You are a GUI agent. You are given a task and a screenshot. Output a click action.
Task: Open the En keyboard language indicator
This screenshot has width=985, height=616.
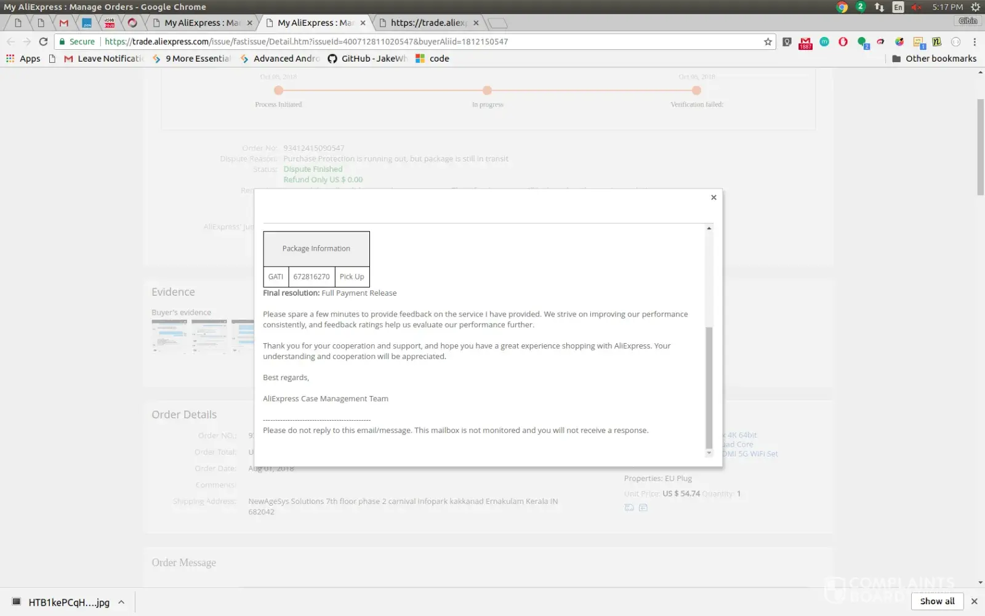898,7
